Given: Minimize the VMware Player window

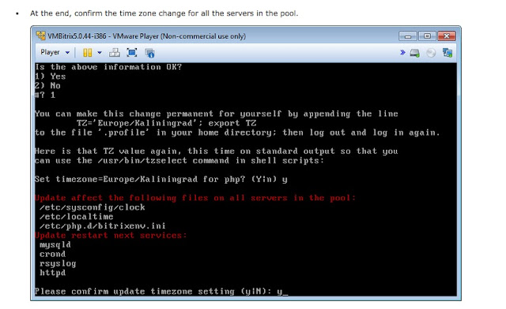Looking at the screenshot, I should point(408,36).
